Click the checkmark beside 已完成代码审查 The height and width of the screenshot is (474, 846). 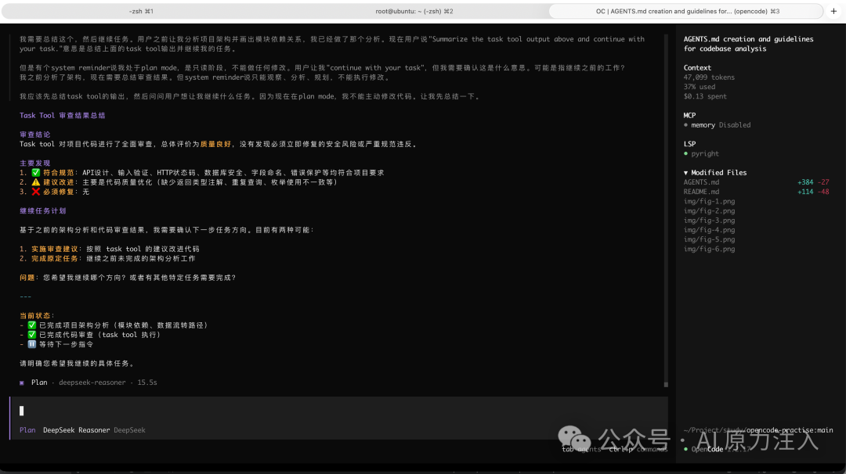(x=32, y=335)
